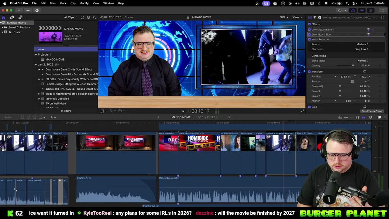Collapse the Jan 2, 2026 group
The image size is (389, 219).
tap(36, 64)
